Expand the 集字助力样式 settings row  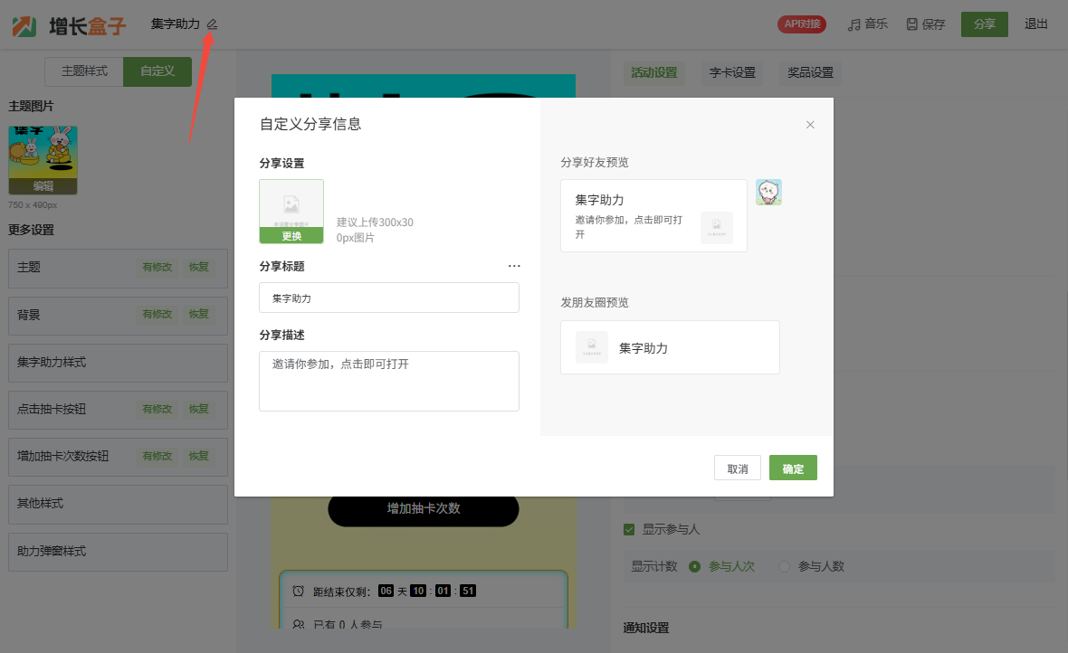coord(118,362)
